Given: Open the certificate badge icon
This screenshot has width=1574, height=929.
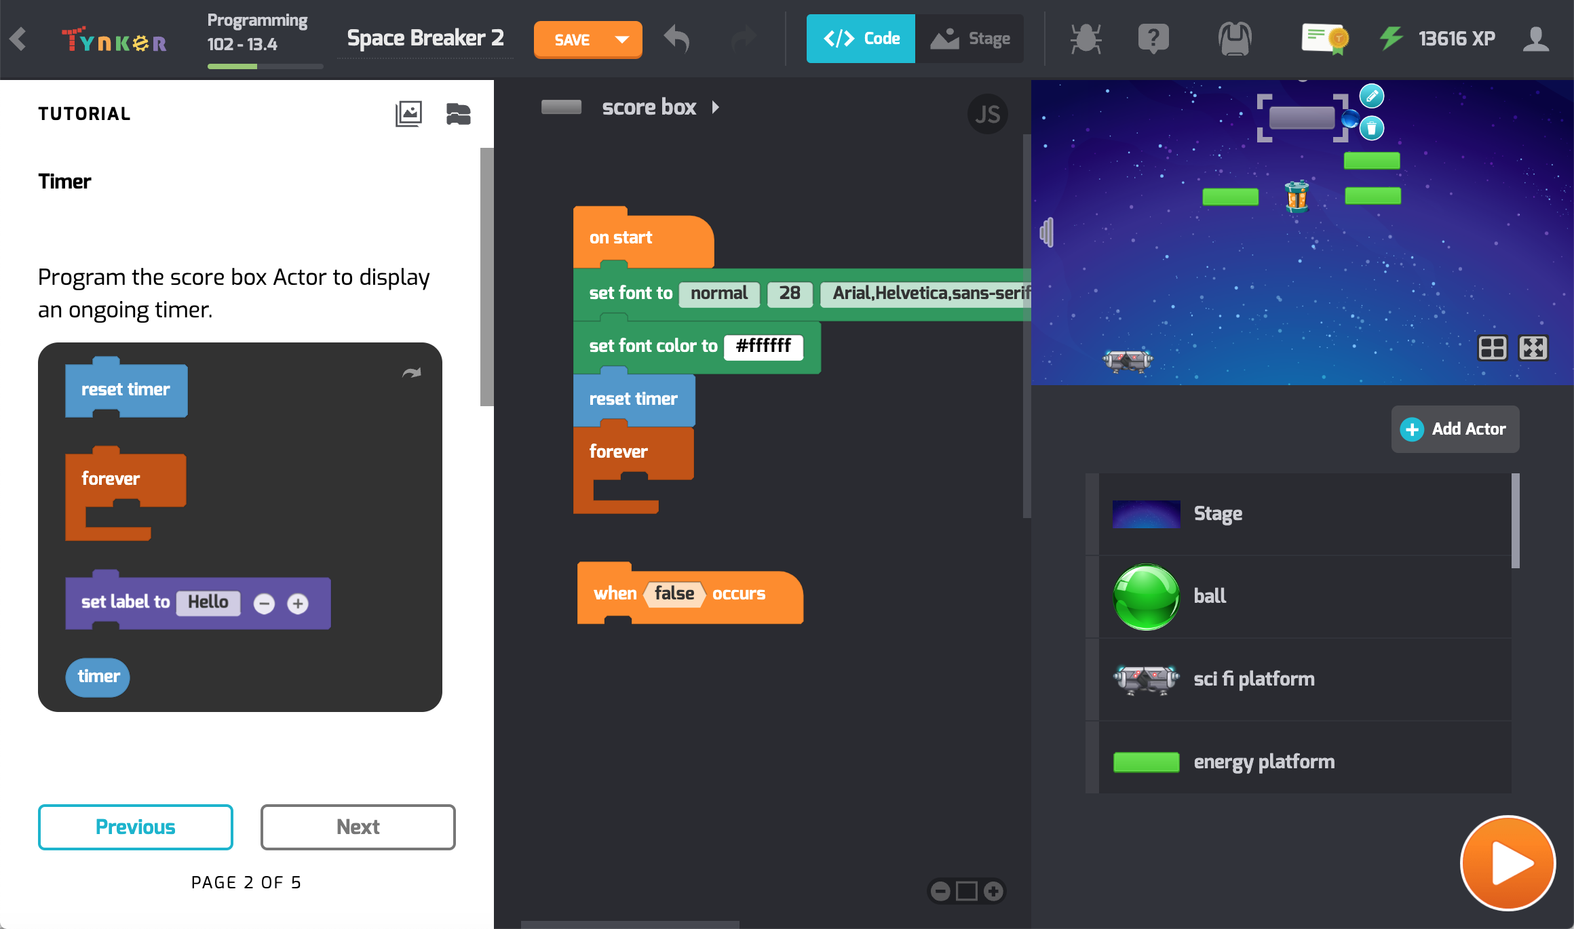Looking at the screenshot, I should tap(1325, 39).
